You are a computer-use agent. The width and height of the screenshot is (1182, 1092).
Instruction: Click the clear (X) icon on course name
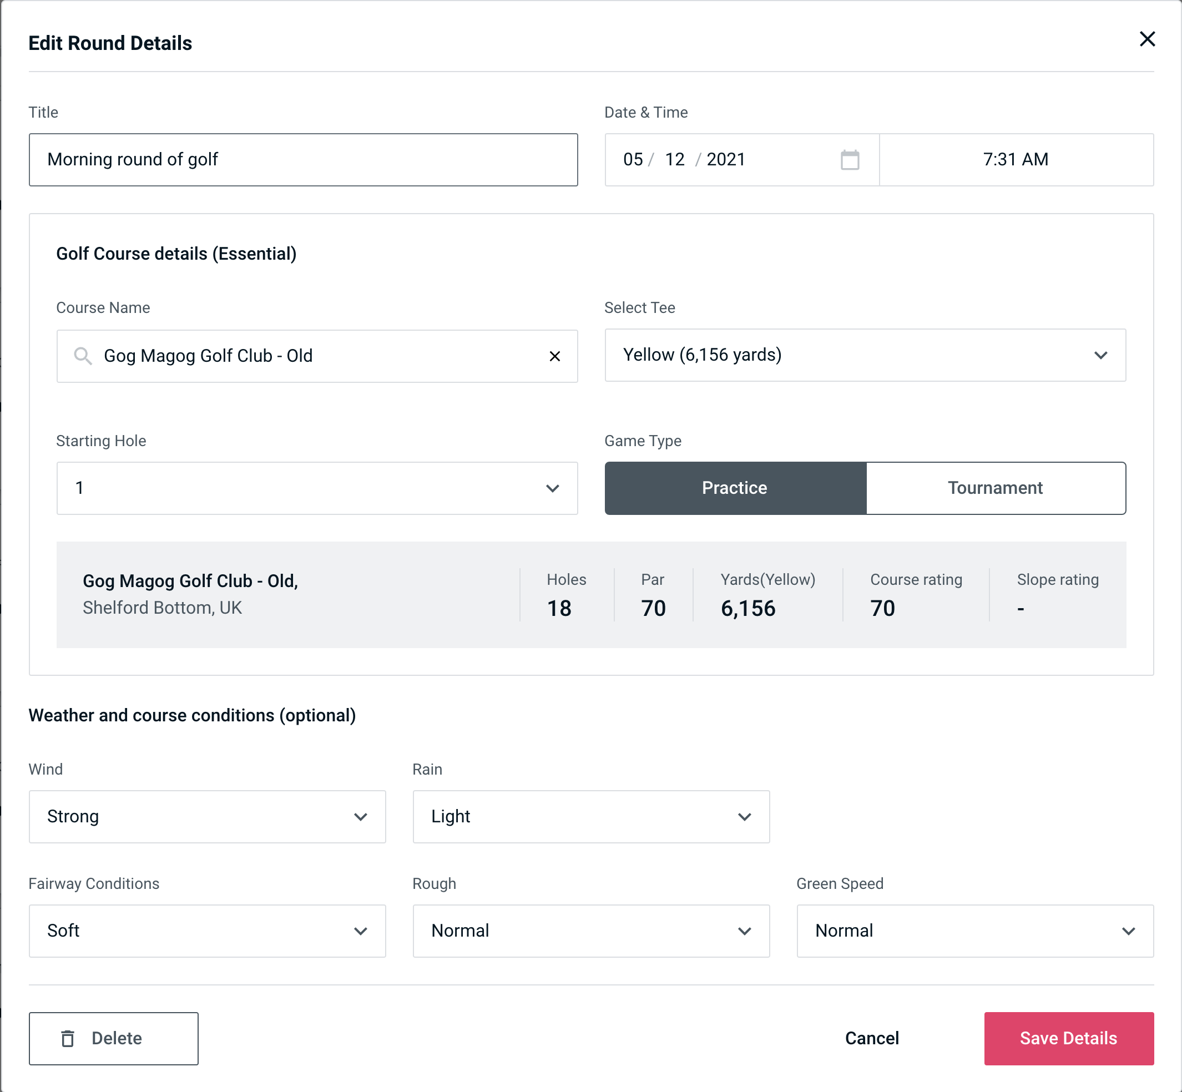pyautogui.click(x=555, y=356)
